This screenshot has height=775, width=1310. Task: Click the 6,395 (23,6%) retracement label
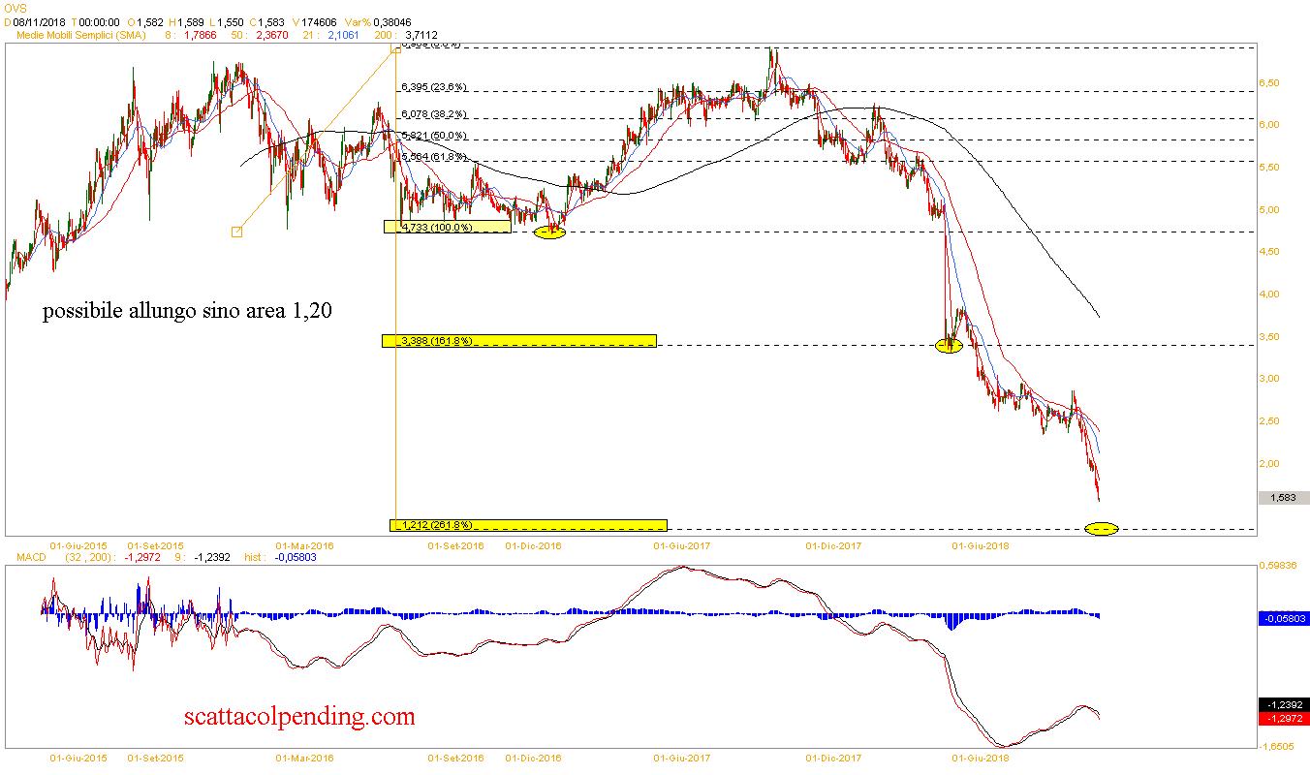tap(434, 87)
